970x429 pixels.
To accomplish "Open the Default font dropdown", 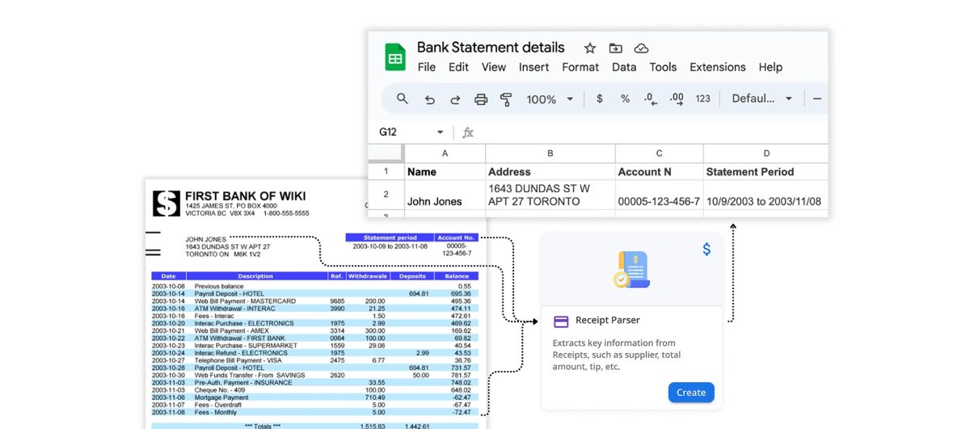I will 762,99.
